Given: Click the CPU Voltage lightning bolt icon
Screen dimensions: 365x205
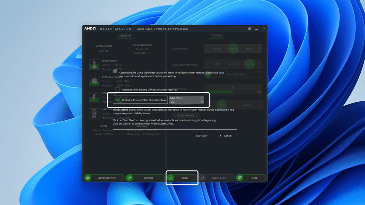Looking at the screenshot, I should coord(94,97).
